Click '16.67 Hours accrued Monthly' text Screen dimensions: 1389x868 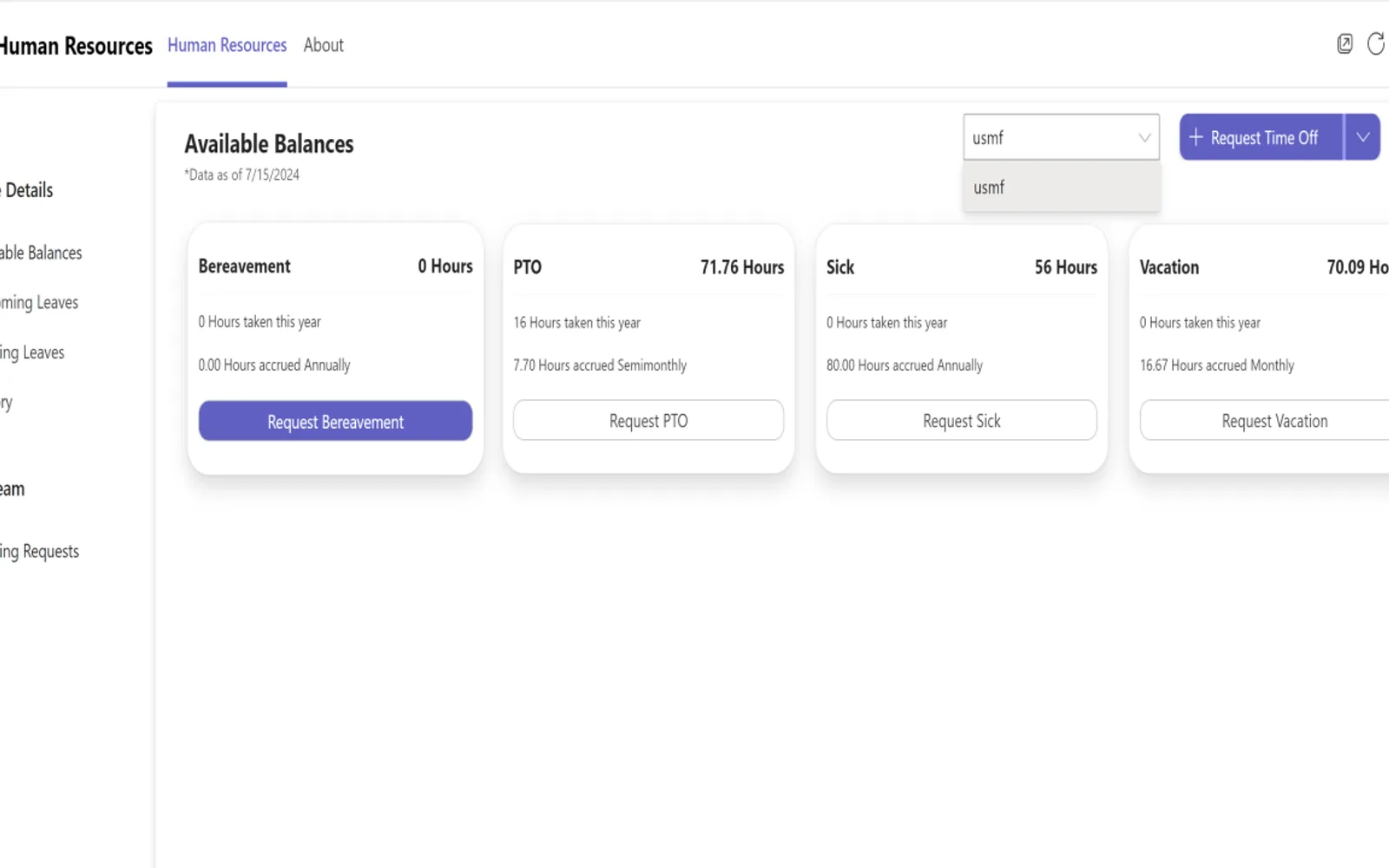click(x=1216, y=365)
